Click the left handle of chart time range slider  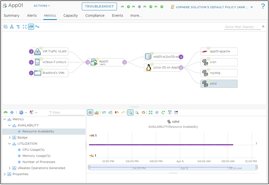click(89, 168)
